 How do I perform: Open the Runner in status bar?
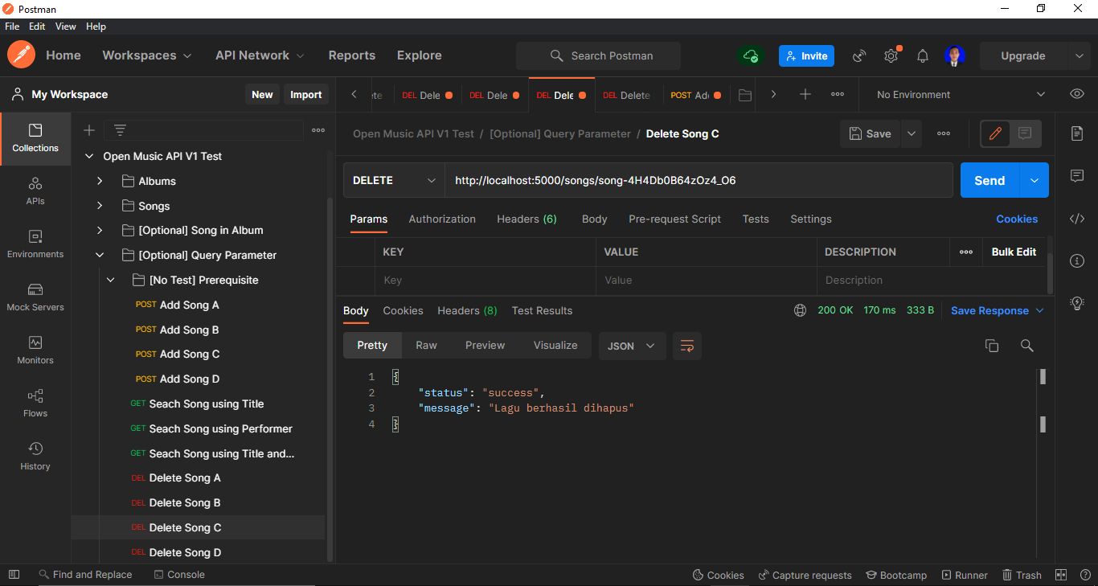click(x=965, y=575)
